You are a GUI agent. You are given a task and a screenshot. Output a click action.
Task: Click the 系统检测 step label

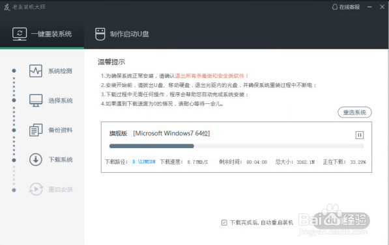[x=61, y=71]
